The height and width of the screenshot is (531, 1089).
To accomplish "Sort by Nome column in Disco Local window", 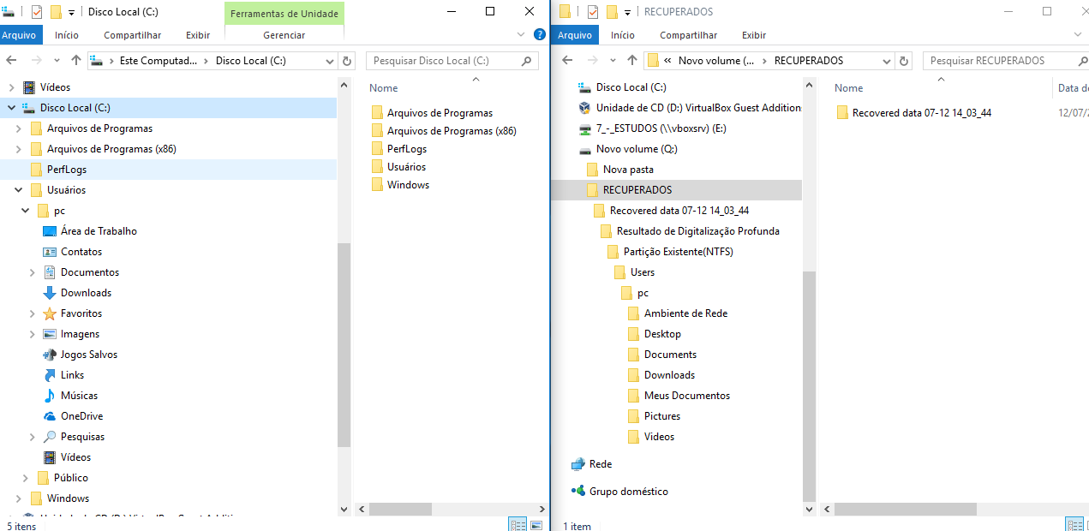I will (384, 88).
